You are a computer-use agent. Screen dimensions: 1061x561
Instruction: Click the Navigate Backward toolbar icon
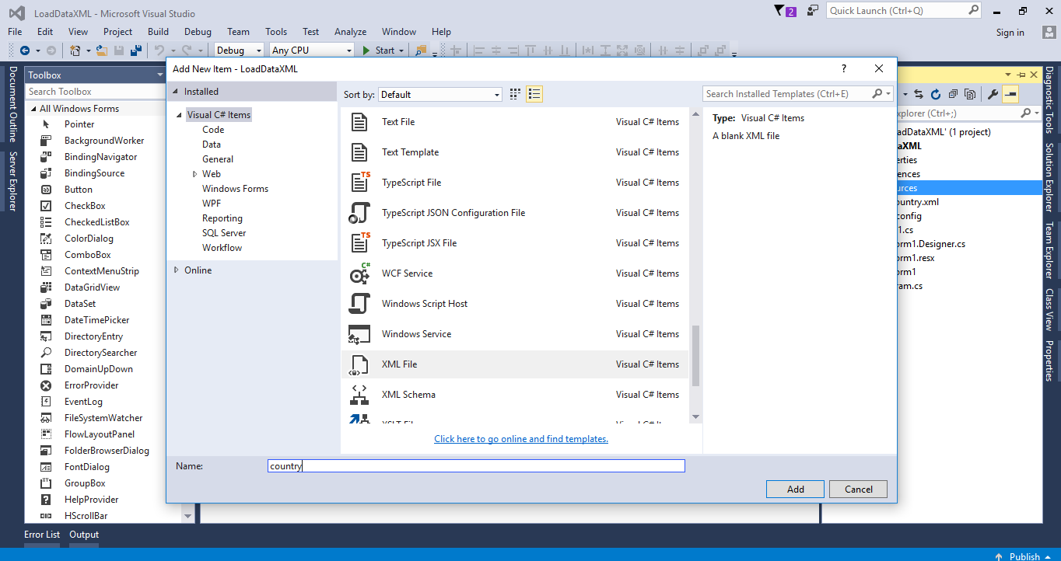coord(25,51)
